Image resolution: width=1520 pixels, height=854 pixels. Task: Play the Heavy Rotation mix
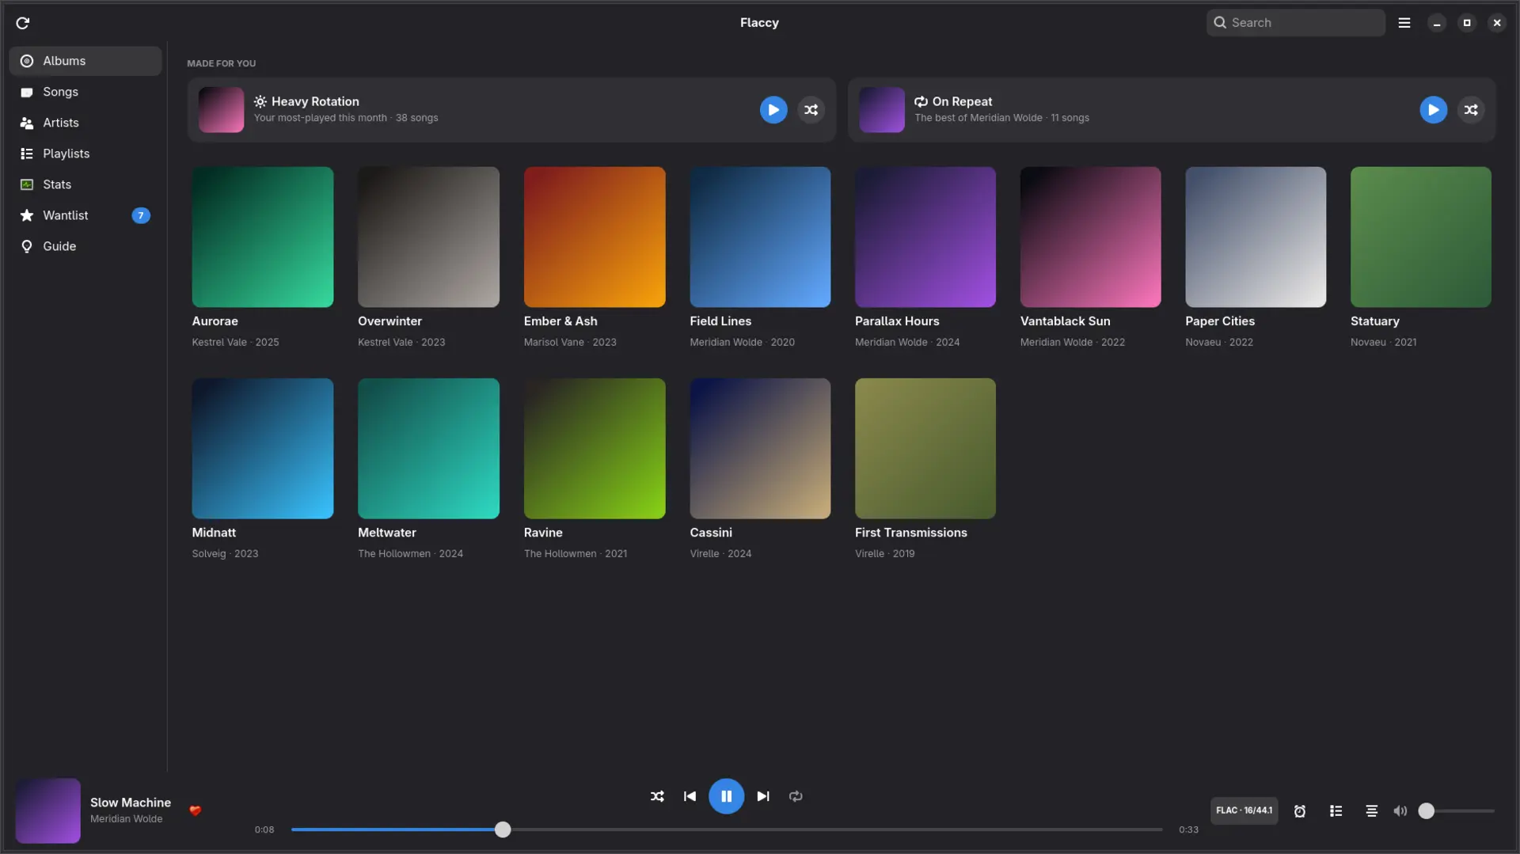(x=773, y=110)
